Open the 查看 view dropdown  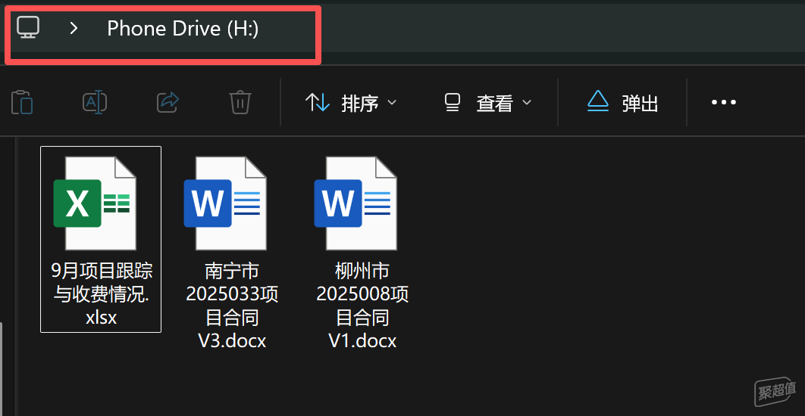coord(487,102)
